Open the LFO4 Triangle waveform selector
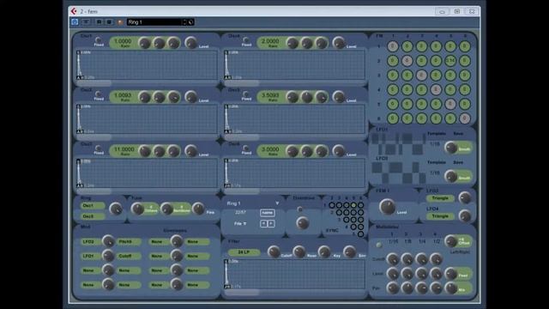 [x=440, y=216]
